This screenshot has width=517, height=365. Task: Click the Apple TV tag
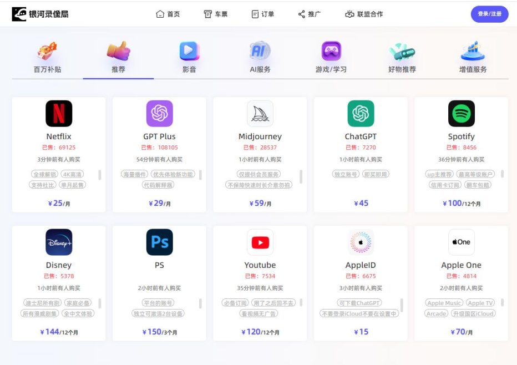coord(480,303)
